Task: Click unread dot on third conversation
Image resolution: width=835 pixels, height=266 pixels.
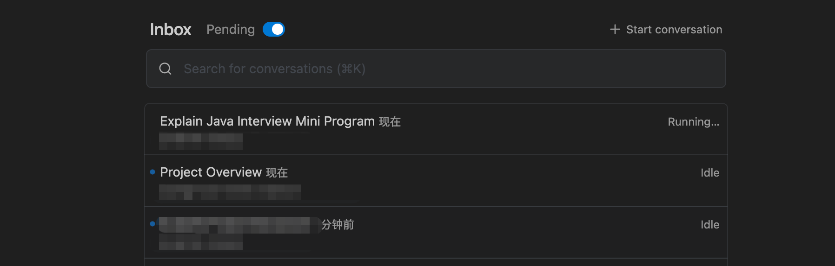Action: click(x=152, y=224)
